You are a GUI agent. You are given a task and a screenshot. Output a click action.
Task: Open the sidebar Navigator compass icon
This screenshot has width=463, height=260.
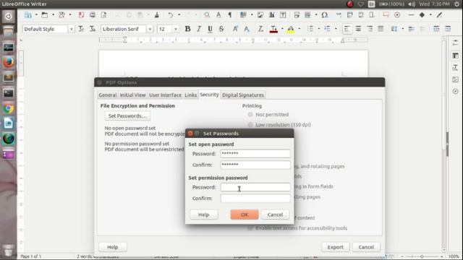[455, 92]
